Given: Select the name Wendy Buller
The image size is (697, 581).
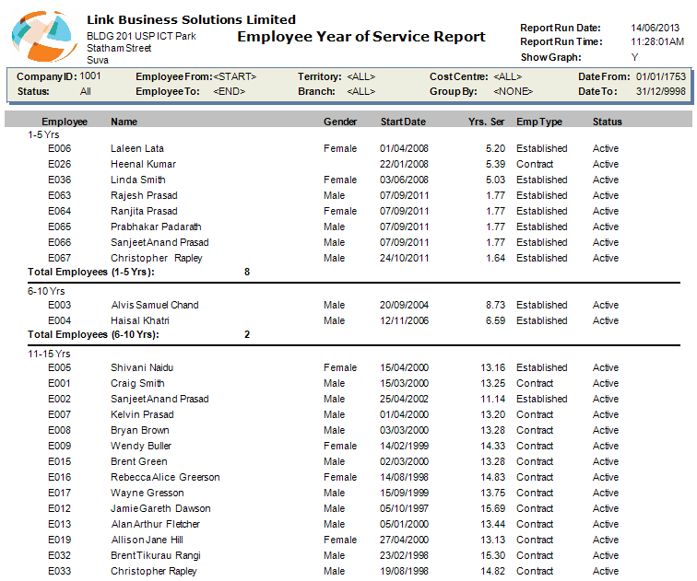Looking at the screenshot, I should click(x=141, y=446).
